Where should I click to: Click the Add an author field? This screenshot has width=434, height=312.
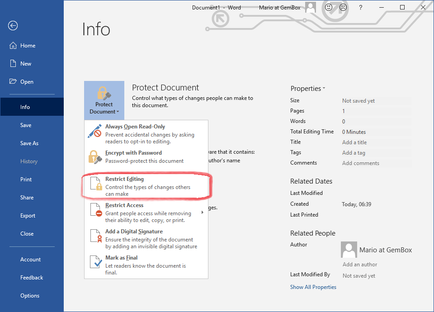(360, 265)
